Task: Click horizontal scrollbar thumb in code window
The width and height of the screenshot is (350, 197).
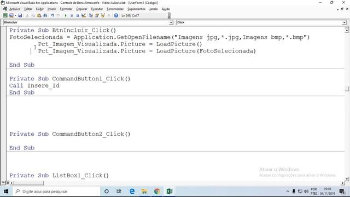Action: 28,183
